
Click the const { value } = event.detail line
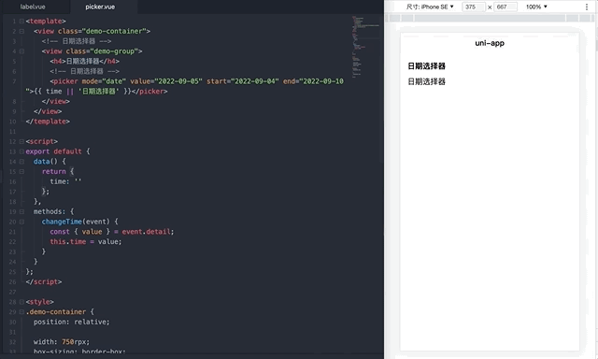pos(112,232)
